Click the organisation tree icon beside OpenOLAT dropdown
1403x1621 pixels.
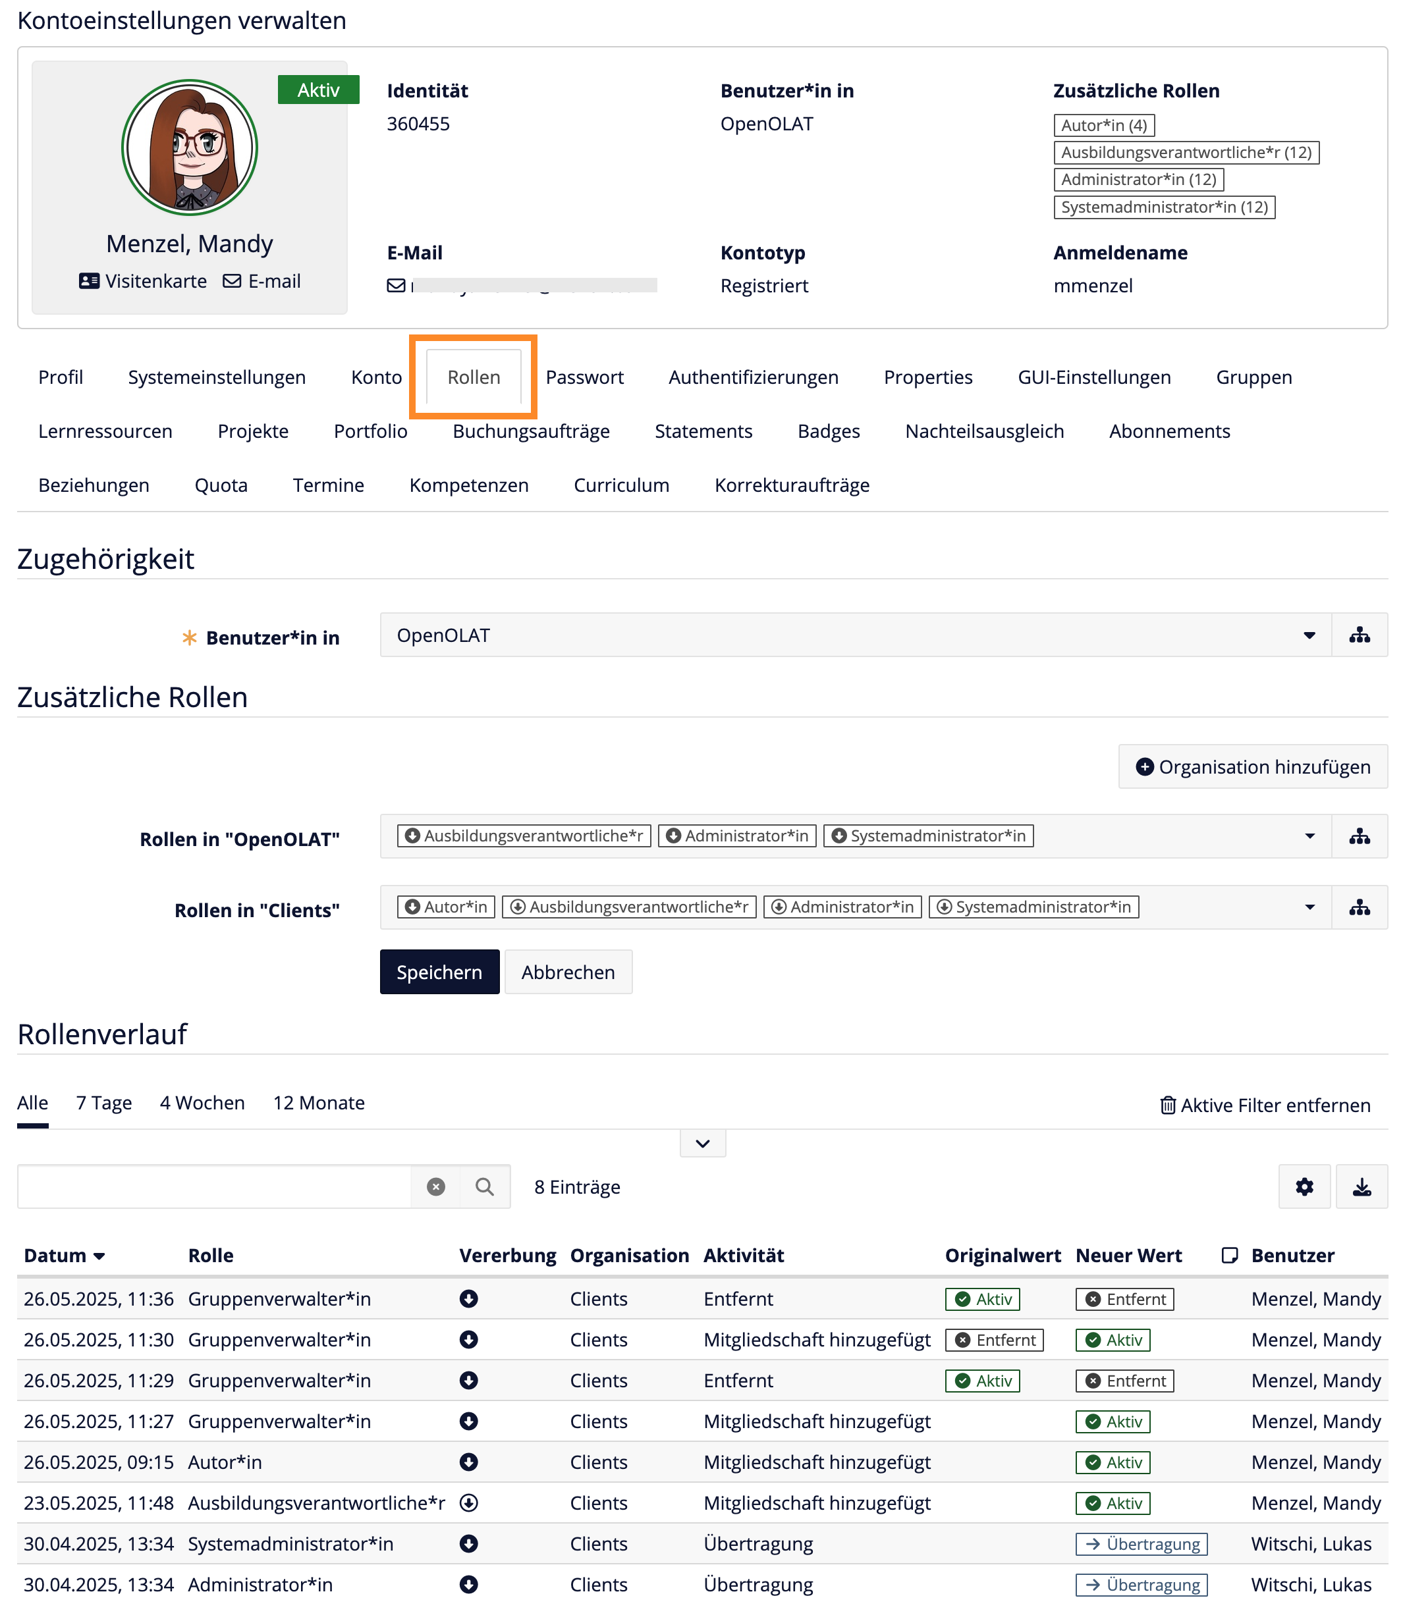1359,635
